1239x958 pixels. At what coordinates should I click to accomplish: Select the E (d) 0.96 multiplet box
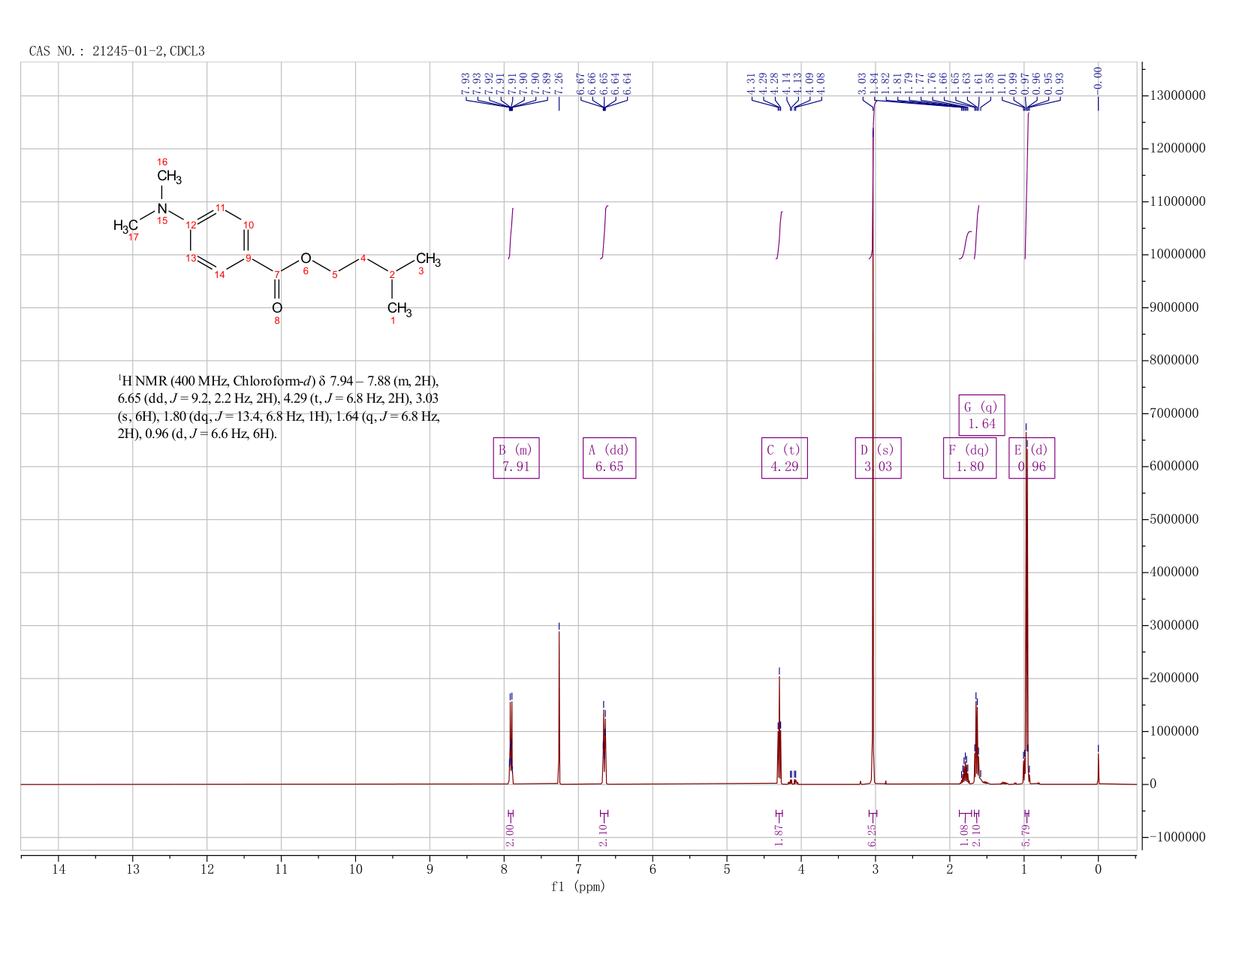point(1031,458)
